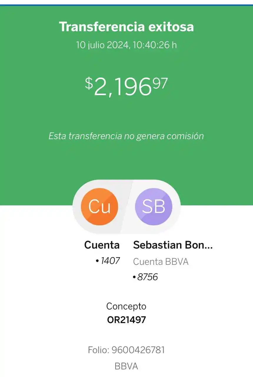Tap the BBVA text at bottom
The height and width of the screenshot is (377, 253).
[x=126, y=366]
